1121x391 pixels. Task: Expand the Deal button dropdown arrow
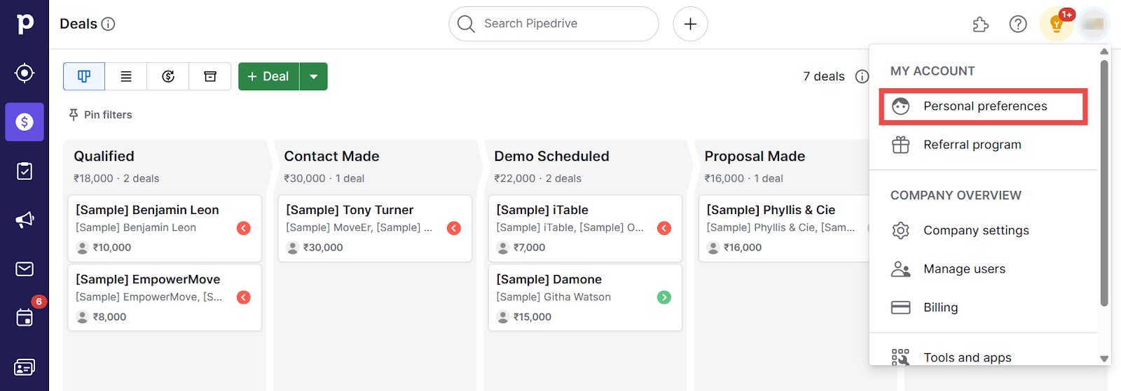click(314, 76)
